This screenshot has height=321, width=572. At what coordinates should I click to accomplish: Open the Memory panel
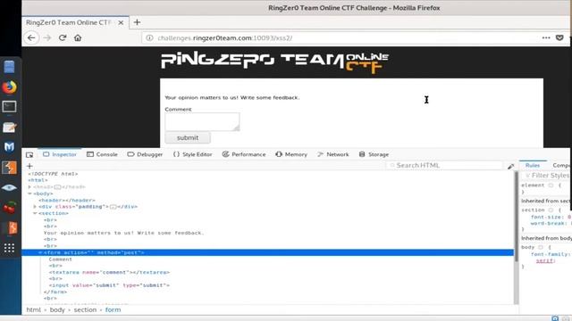click(291, 154)
